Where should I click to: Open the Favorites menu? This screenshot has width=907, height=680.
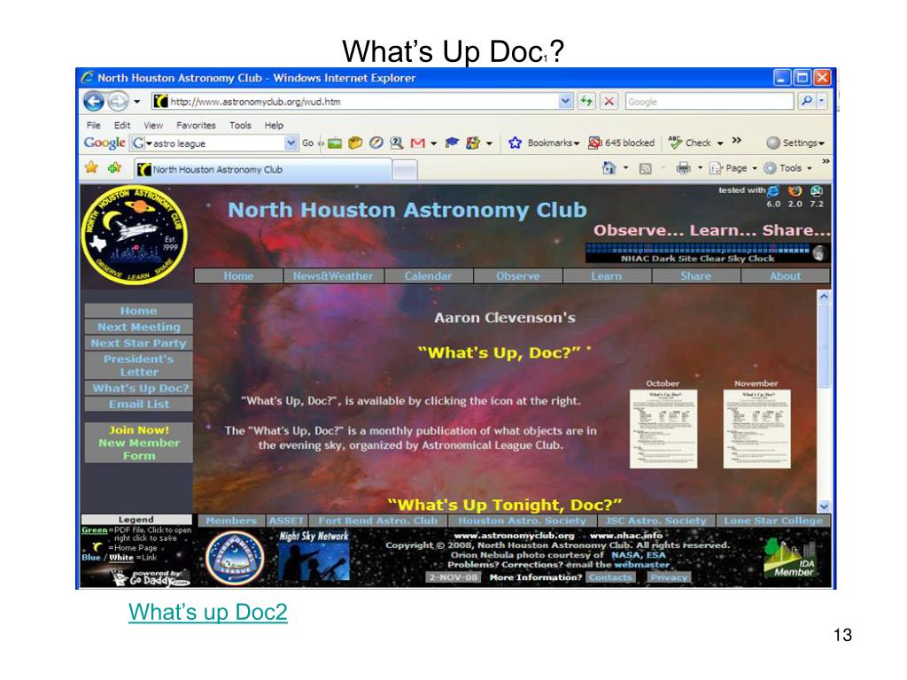point(196,125)
